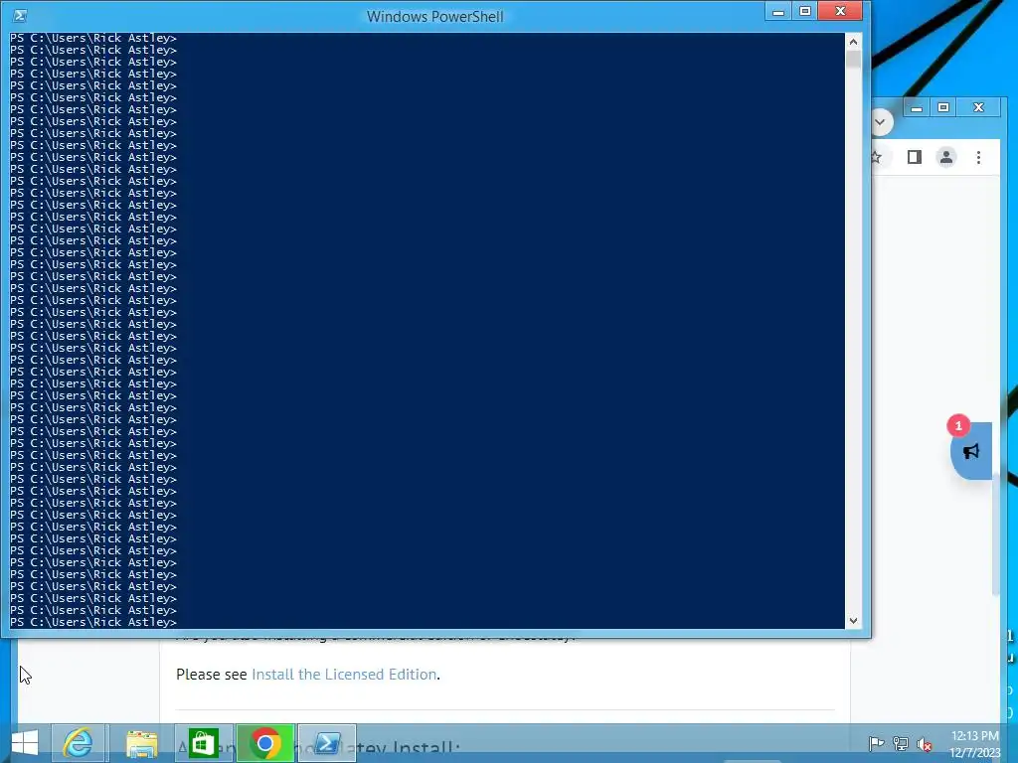Open the Windows Start button

click(x=25, y=743)
